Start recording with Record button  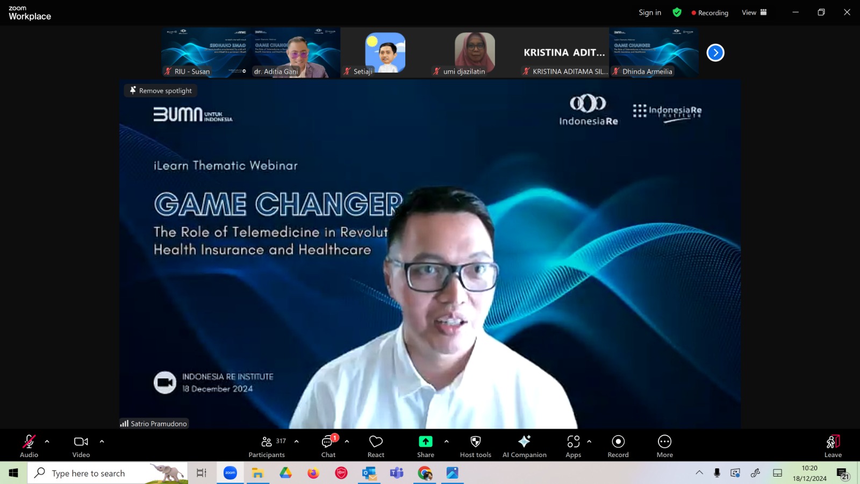click(x=618, y=446)
